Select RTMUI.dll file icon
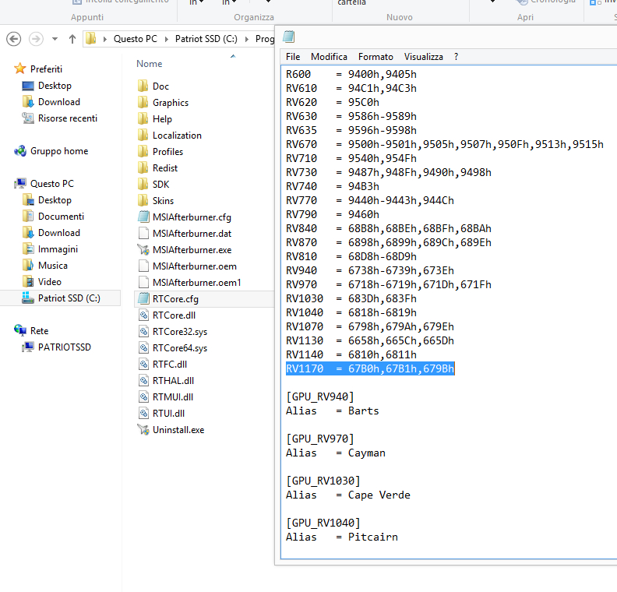 (143, 397)
